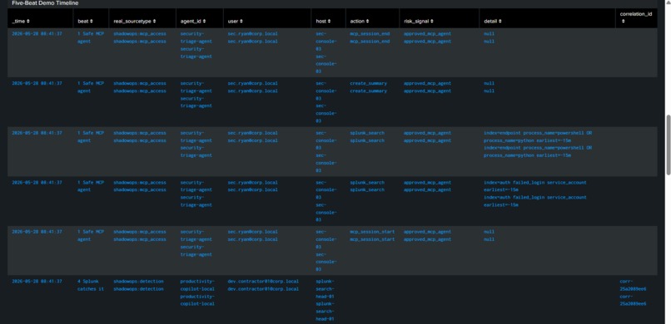
Task: Sort by real_sourcetype column header
Action: [x=134, y=21]
